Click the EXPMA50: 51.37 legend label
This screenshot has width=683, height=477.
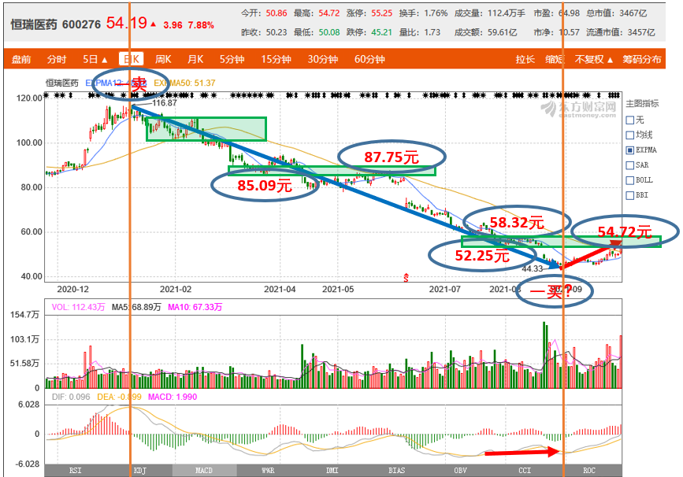(x=184, y=83)
